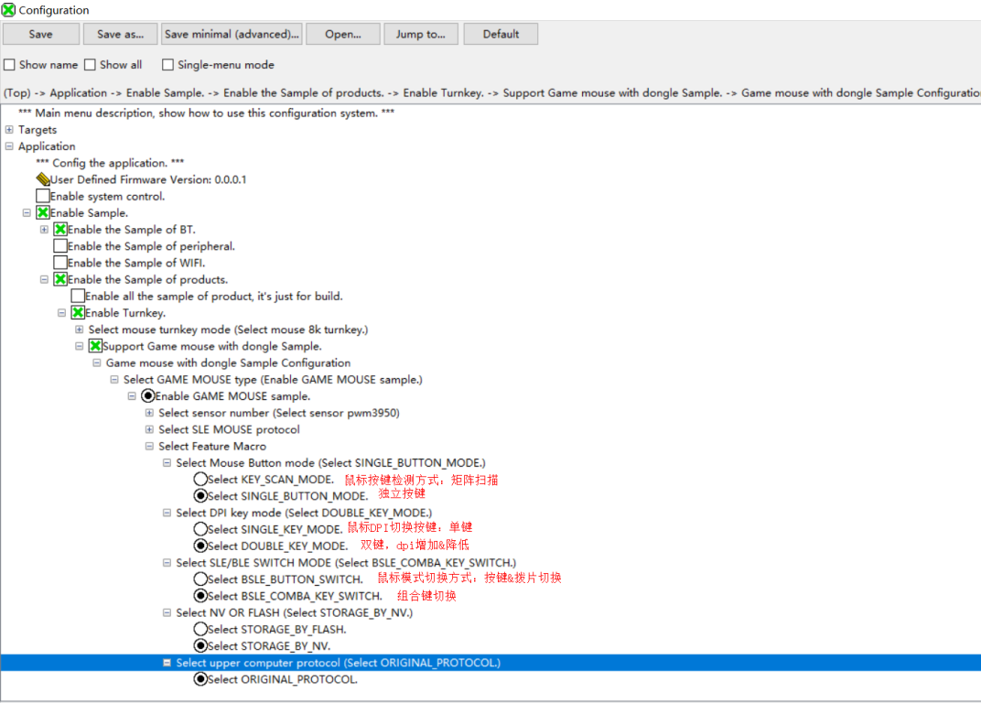Click the Jump to... button

[420, 34]
